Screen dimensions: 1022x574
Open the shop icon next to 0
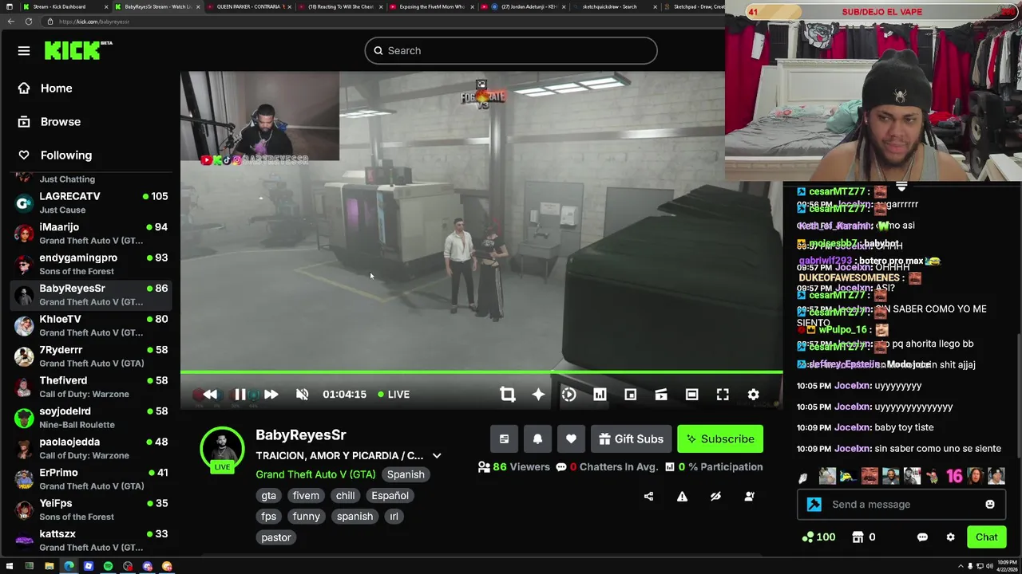[x=858, y=537]
